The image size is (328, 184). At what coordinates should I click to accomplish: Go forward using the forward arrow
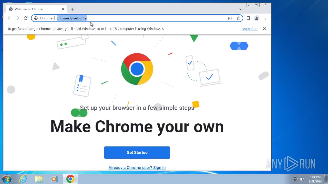coord(17,18)
